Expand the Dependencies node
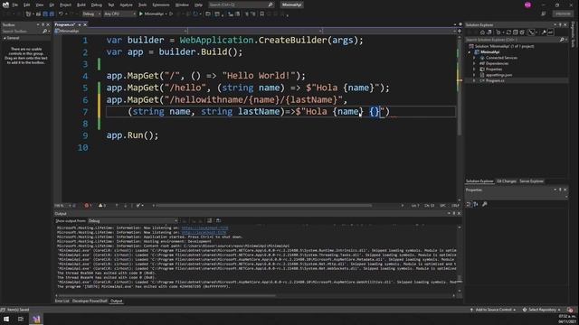The image size is (579, 325). click(x=474, y=63)
